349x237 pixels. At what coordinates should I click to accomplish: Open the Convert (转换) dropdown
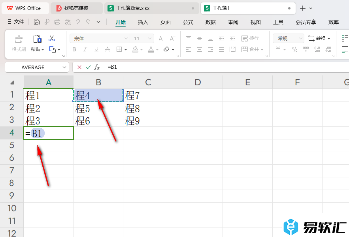pyautogui.click(x=319, y=38)
